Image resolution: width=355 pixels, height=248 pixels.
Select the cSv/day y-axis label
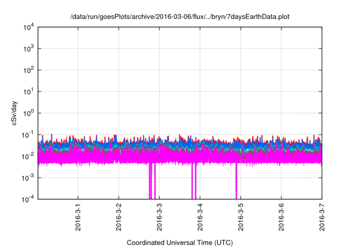14,113
